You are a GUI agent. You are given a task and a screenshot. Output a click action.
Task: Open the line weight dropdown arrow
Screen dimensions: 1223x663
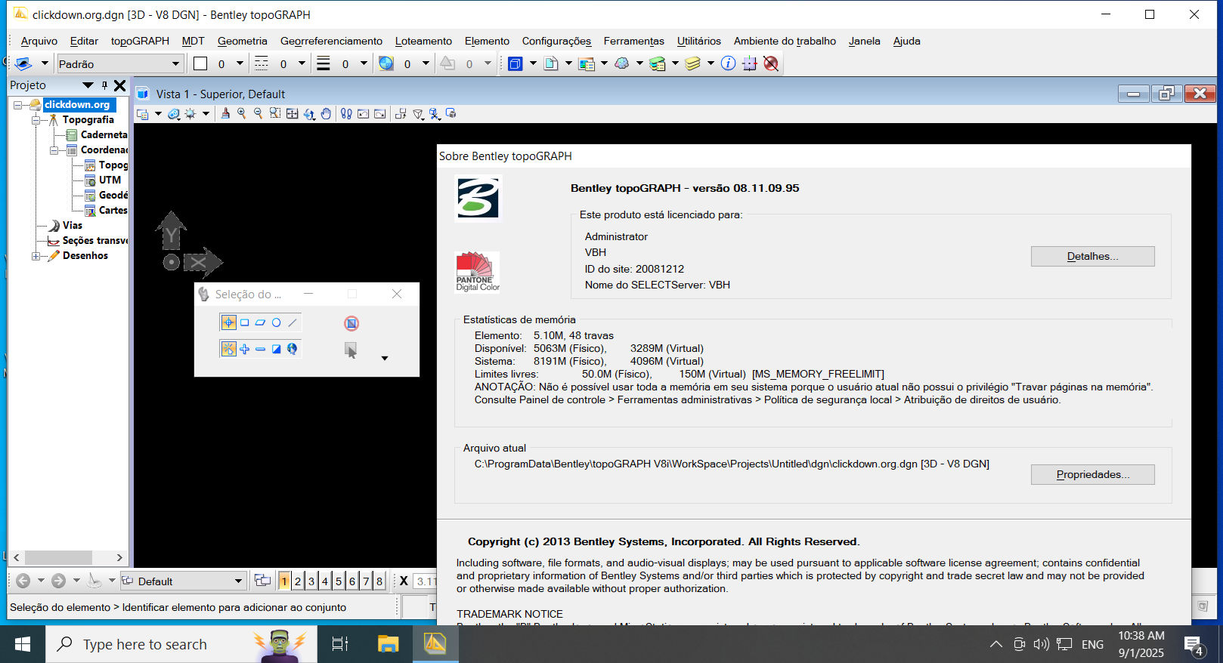364,64
